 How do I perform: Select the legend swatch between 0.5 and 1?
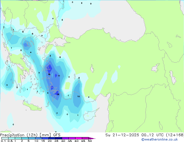tap(12, 138)
